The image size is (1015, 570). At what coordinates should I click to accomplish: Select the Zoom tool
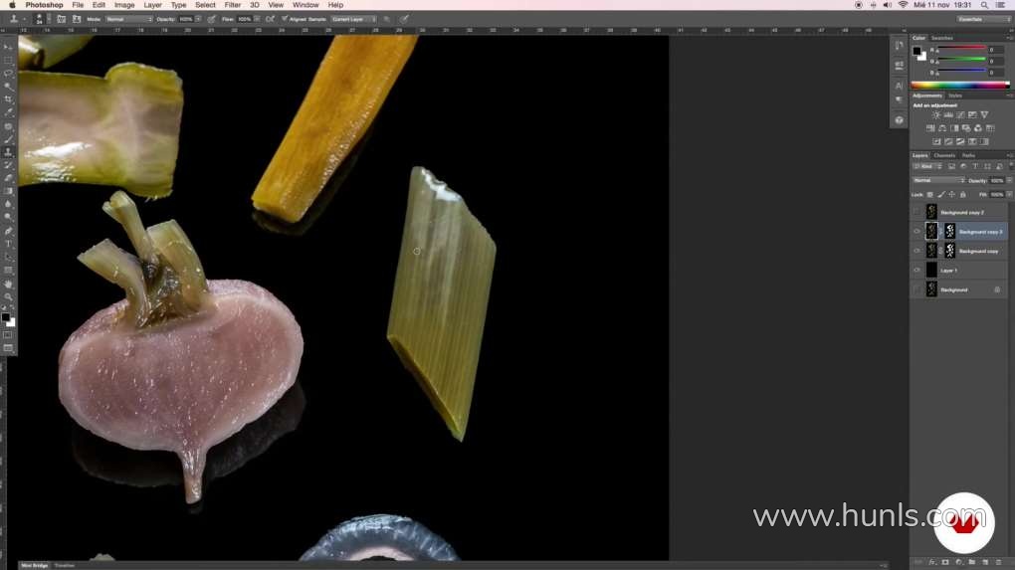pos(8,297)
